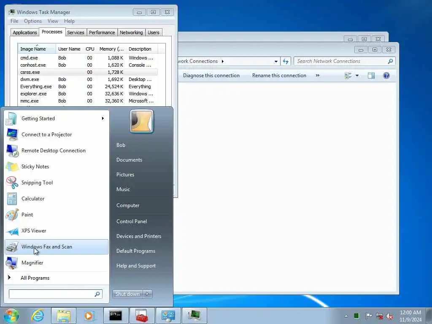Switch to Command Prompt taskbar button
Screen dimensions: 432x324
pos(116,316)
